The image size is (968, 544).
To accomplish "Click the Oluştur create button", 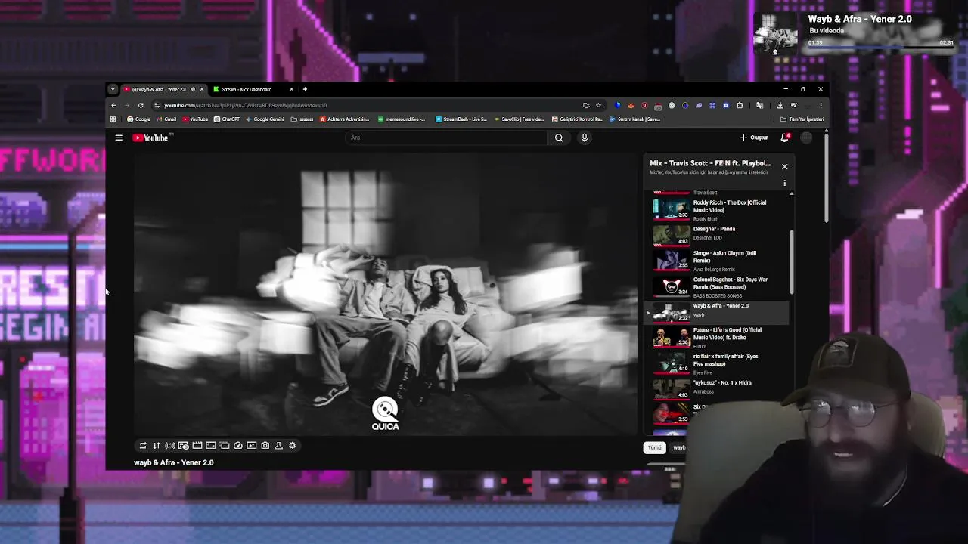I will pos(754,138).
